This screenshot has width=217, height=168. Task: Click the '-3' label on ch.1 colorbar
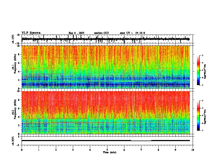coord(202,55)
